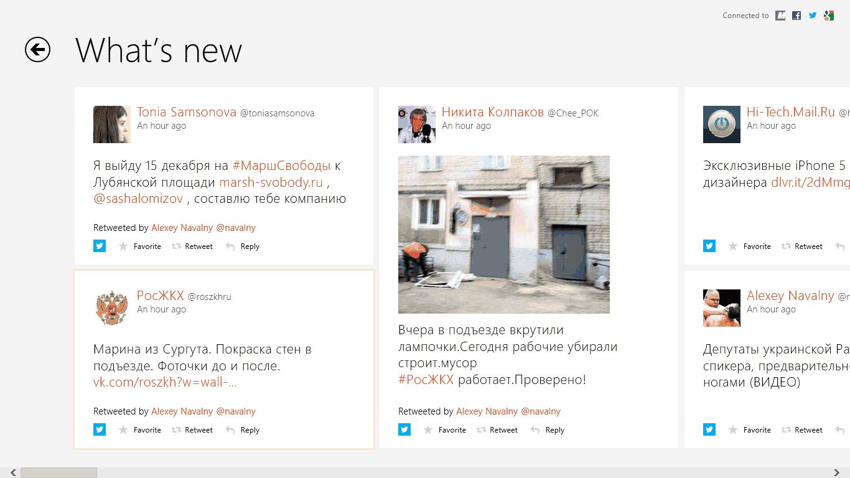Open the @sashalomizov mention
This screenshot has height=478, width=850.
[x=138, y=199]
